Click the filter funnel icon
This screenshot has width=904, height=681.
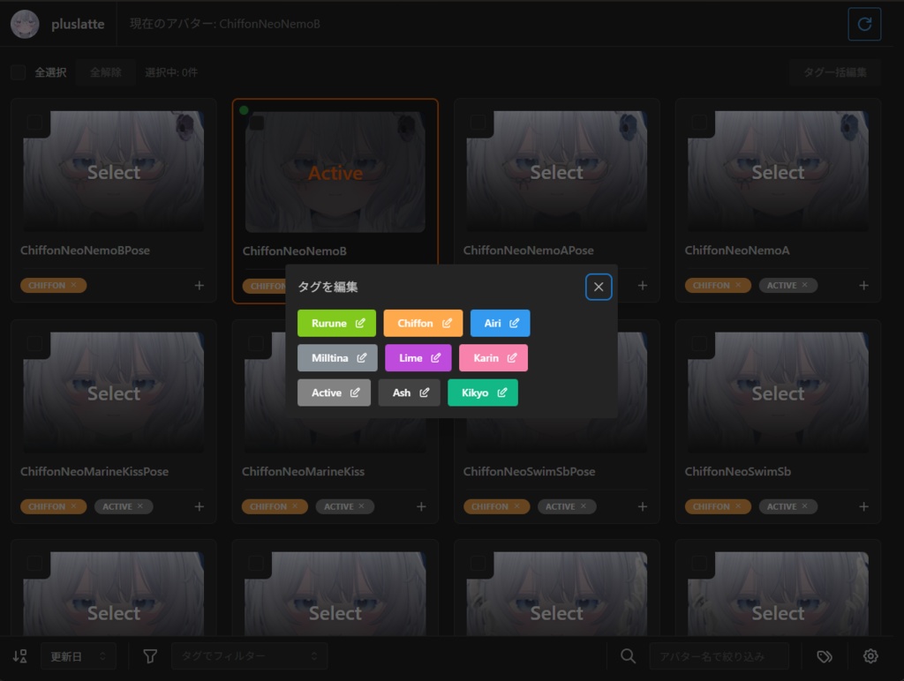150,656
